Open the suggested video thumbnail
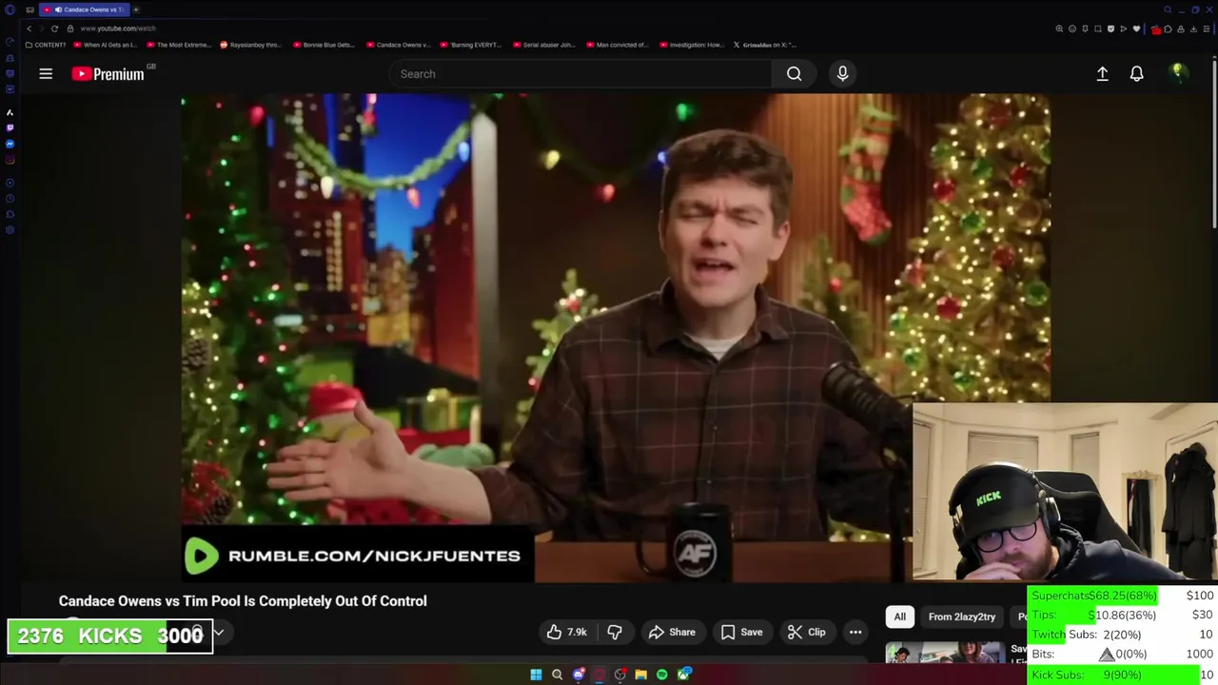The height and width of the screenshot is (685, 1218). 945,654
